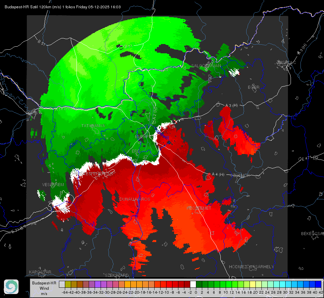The height and width of the screenshot is (298, 324).
Task: Click the KAPOSVAR city label
Action: click(x=40, y=272)
